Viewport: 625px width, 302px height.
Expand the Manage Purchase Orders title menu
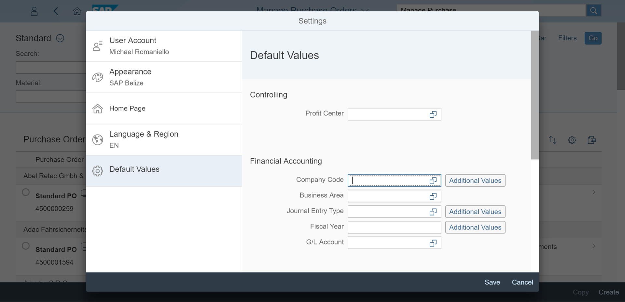coord(365,10)
